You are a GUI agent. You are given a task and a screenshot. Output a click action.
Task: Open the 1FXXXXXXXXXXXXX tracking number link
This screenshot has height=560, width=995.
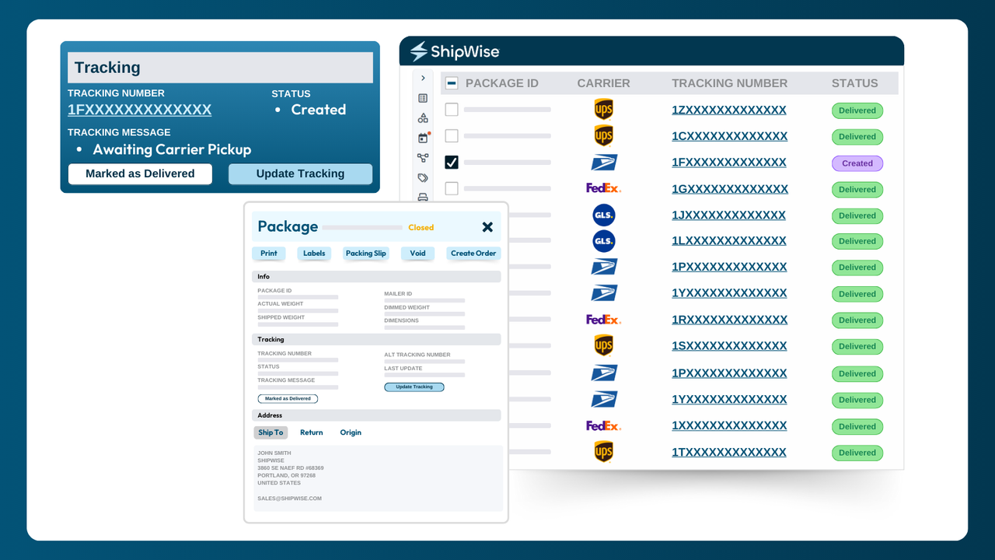click(x=139, y=110)
